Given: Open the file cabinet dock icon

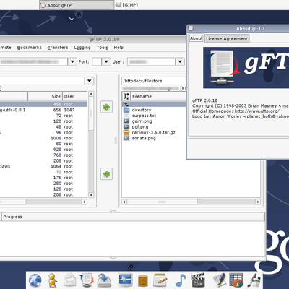Looking at the screenshot, I should 143,281.
